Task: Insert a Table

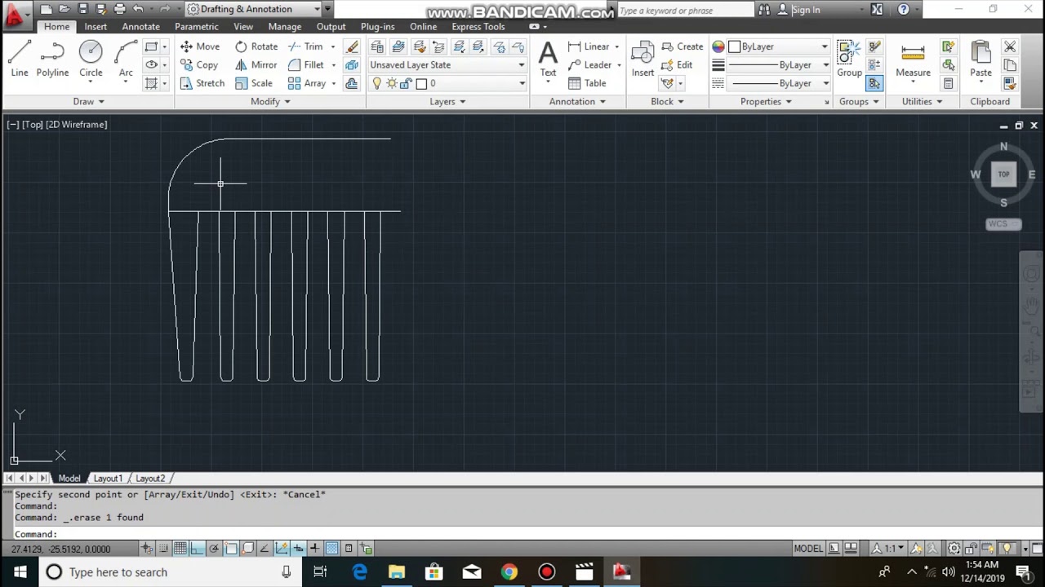Action: click(x=587, y=83)
